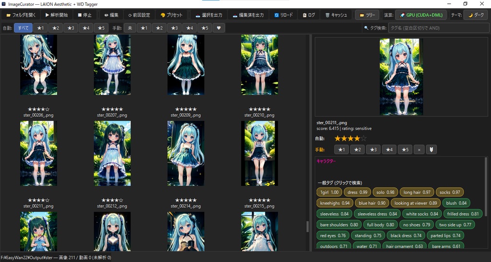Search by tag white socks 0.84
Screen dimensions: 491x262
click(422, 214)
